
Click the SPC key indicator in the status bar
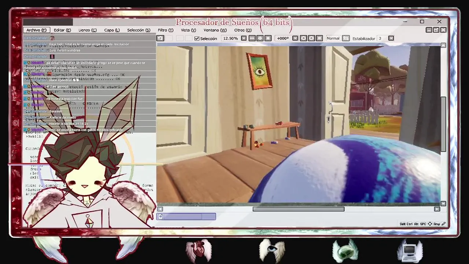pyautogui.click(x=423, y=224)
